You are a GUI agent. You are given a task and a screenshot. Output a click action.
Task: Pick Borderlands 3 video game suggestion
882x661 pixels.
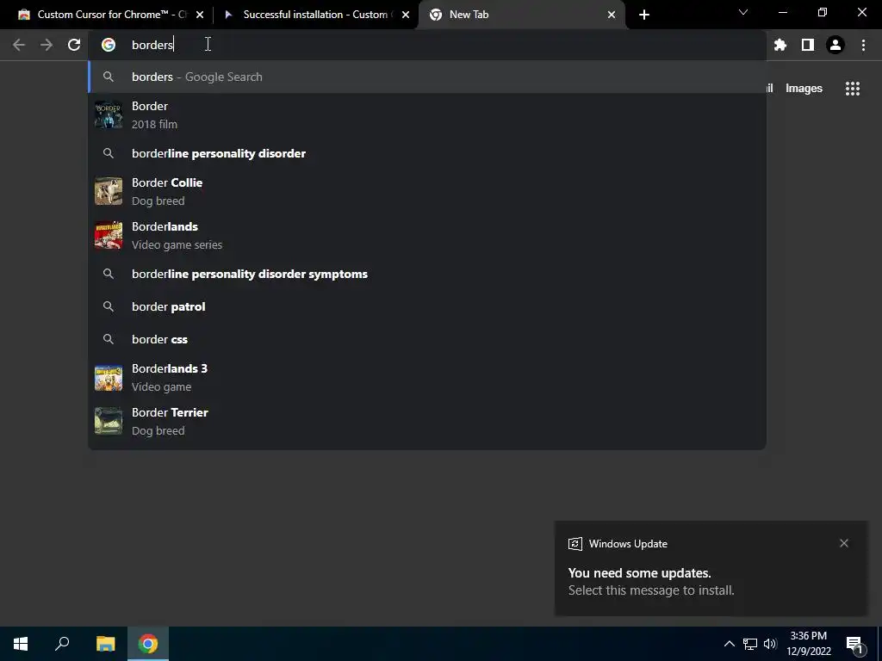tap(427, 378)
